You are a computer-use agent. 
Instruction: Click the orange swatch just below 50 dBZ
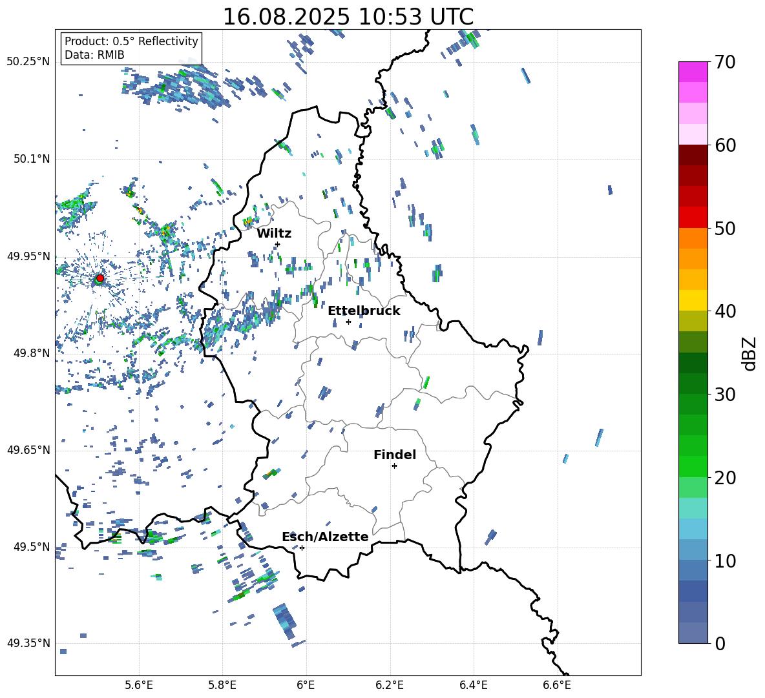pyautogui.click(x=693, y=238)
